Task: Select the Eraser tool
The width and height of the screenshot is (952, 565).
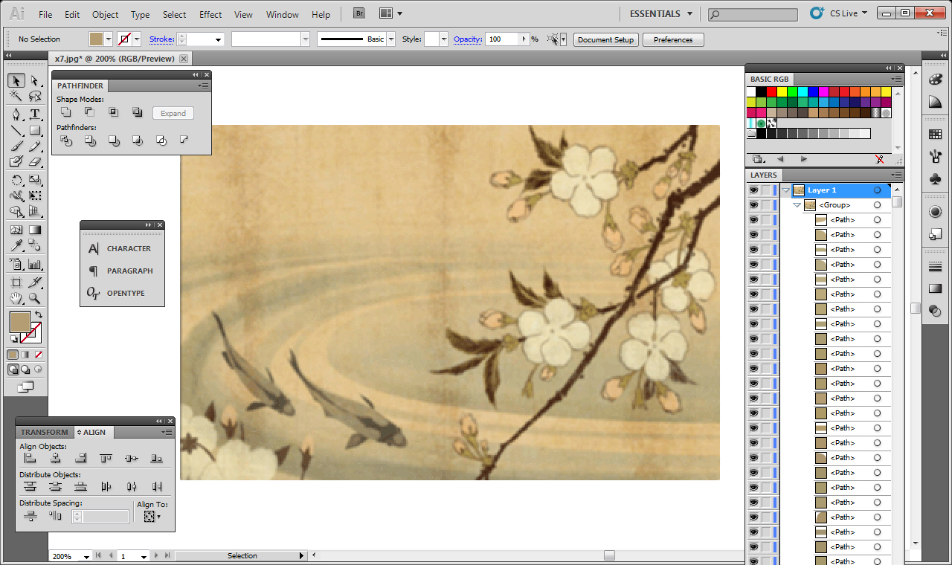Action: click(34, 161)
